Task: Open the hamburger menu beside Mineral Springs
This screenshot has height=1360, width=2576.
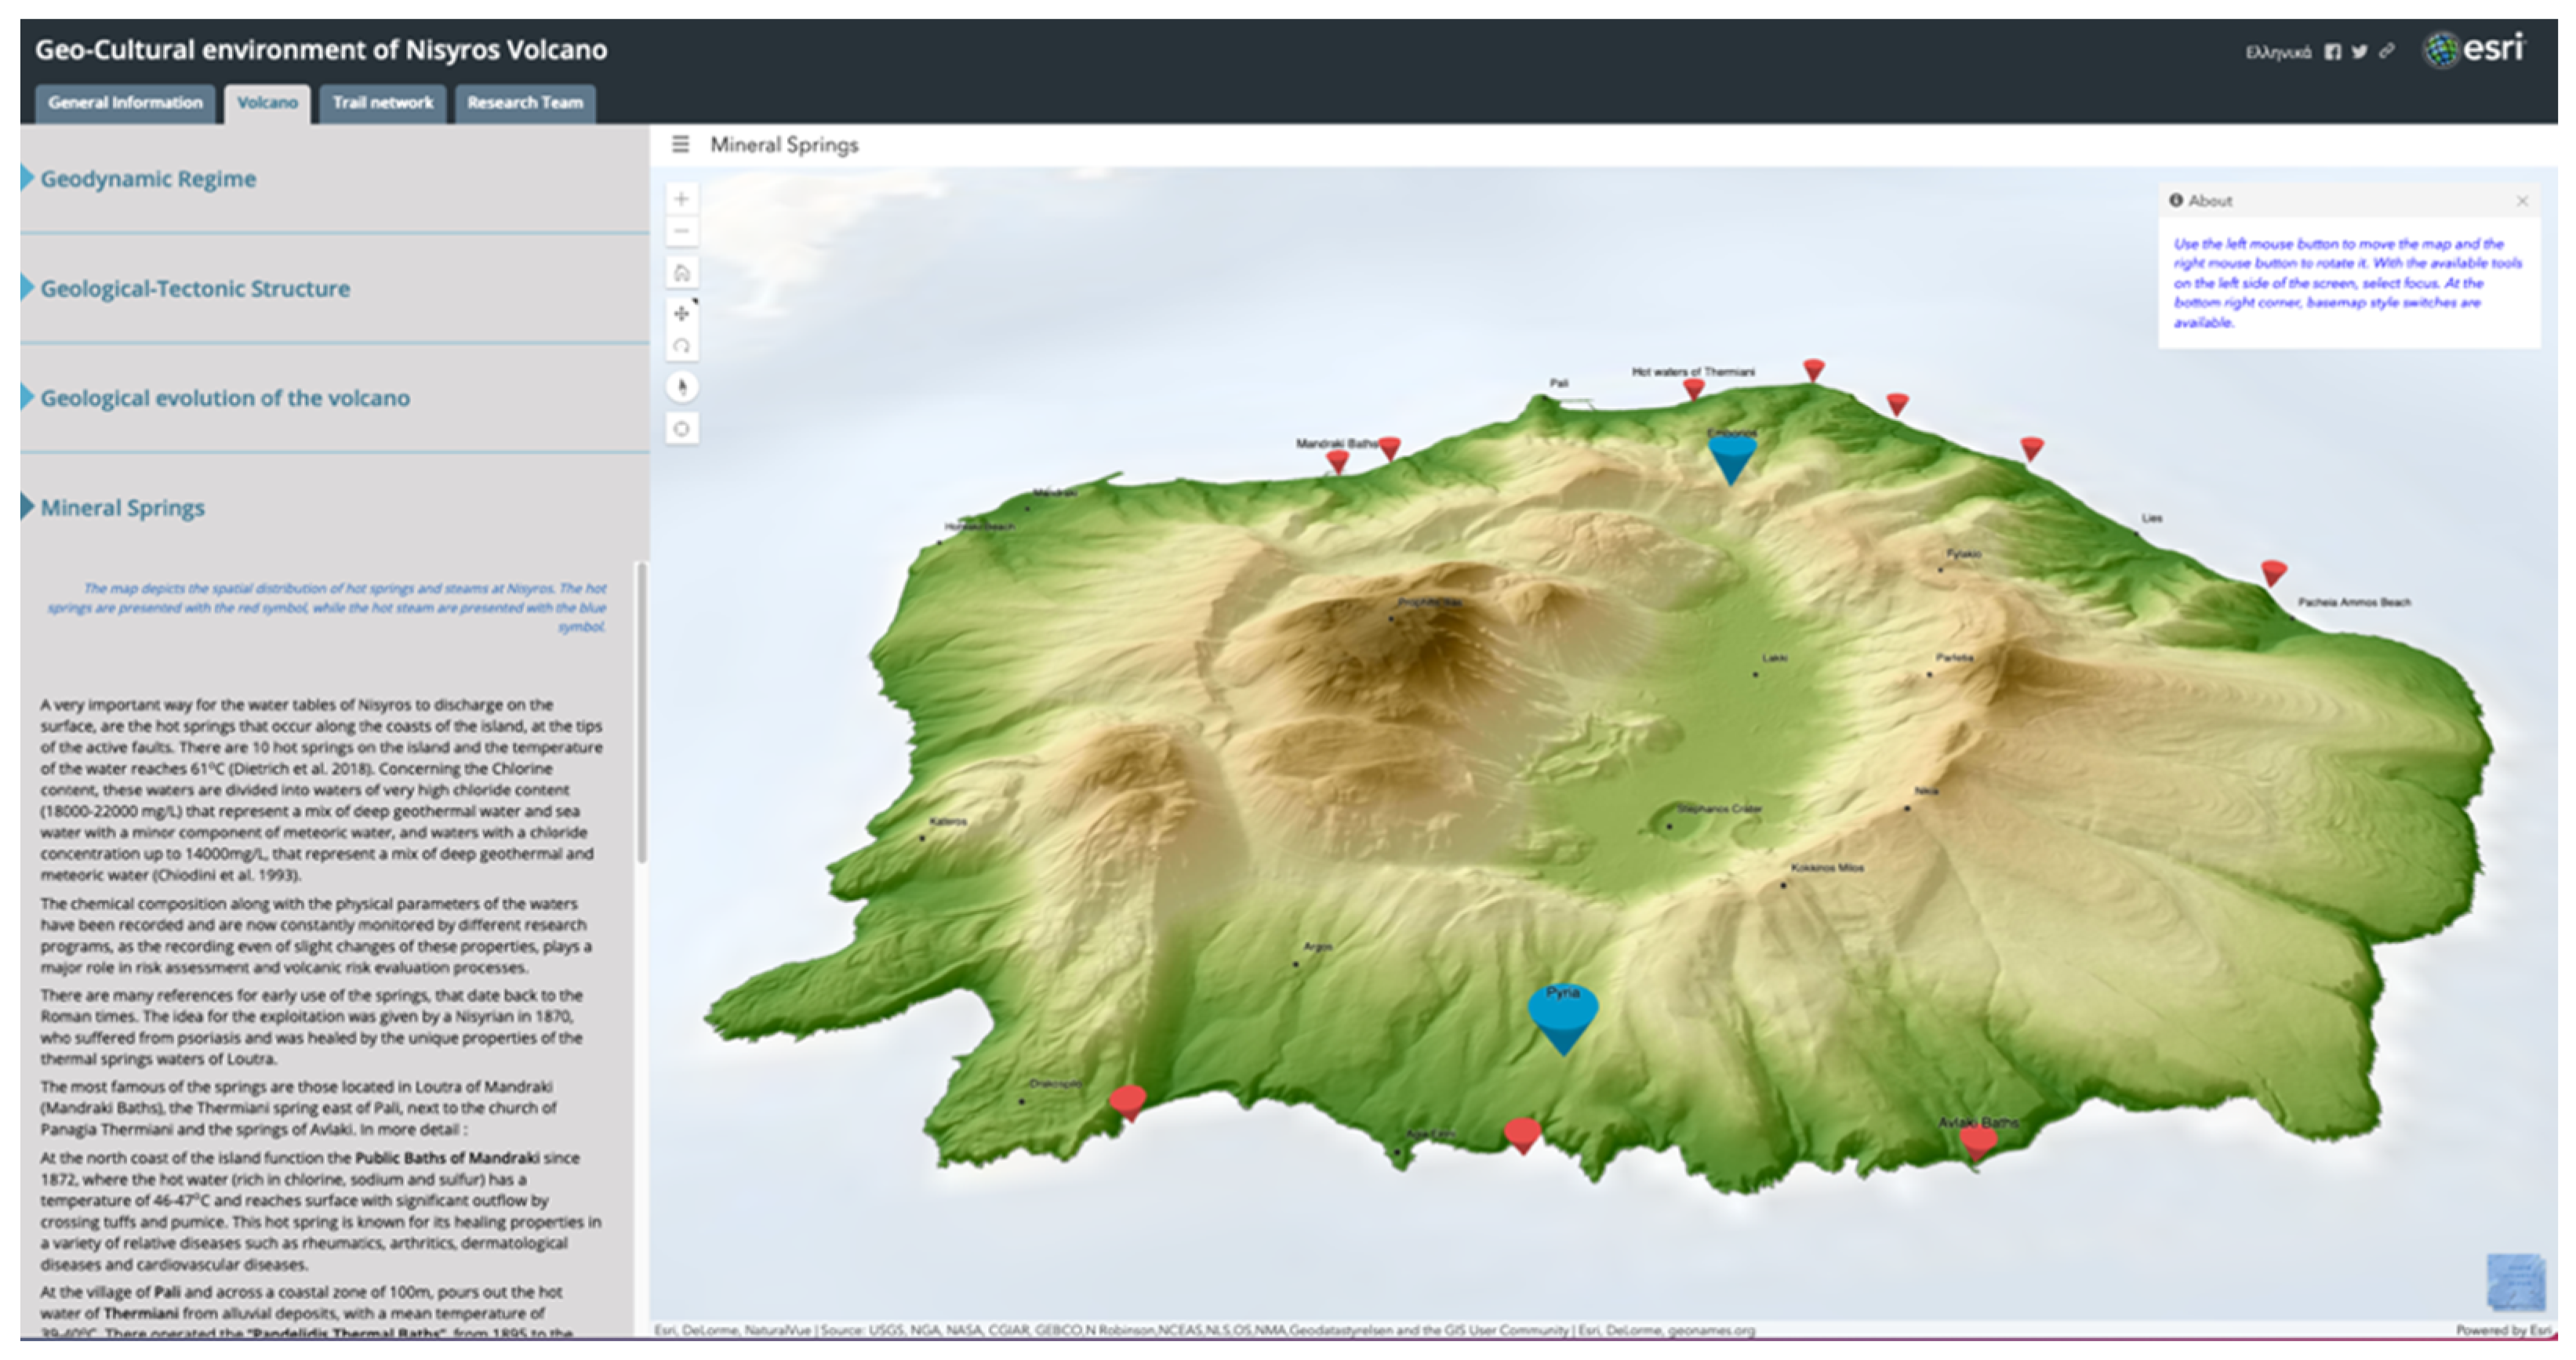Action: (680, 145)
